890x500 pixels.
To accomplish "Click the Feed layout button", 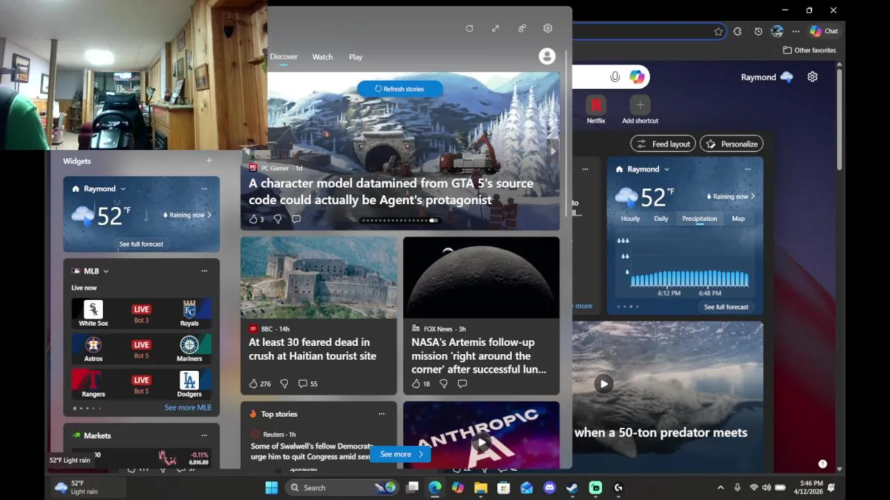I will [663, 144].
